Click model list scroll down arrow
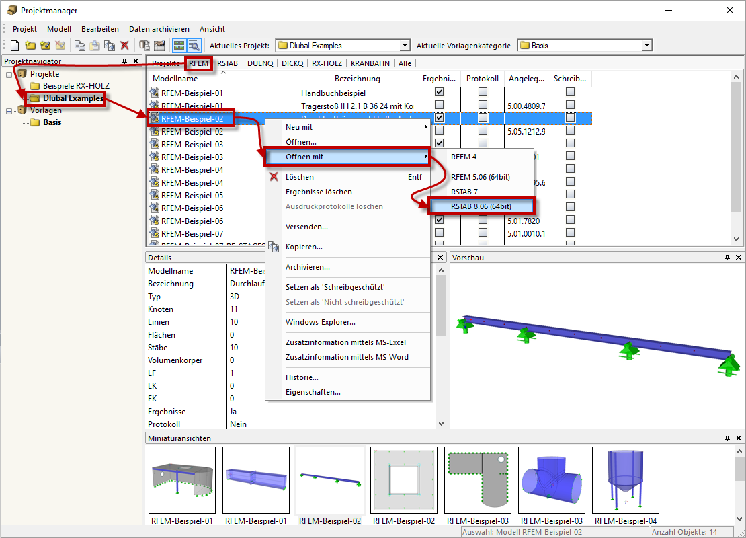The height and width of the screenshot is (538, 746). (x=737, y=240)
